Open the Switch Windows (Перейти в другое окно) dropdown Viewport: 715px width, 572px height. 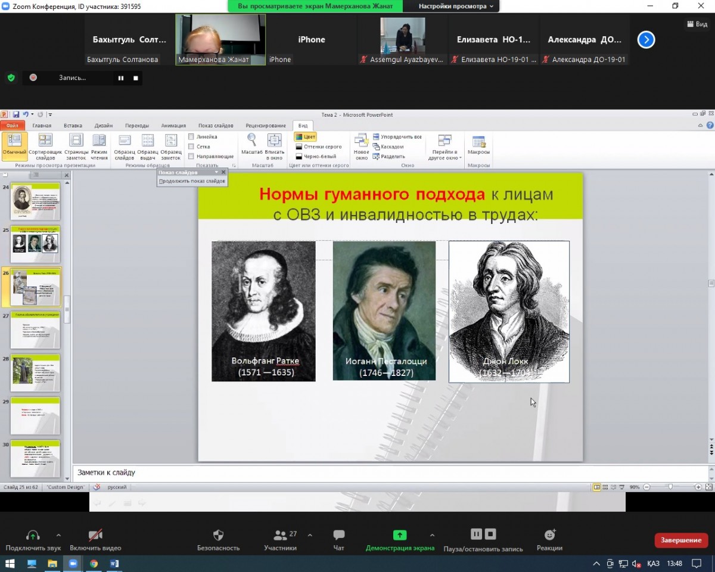444,147
